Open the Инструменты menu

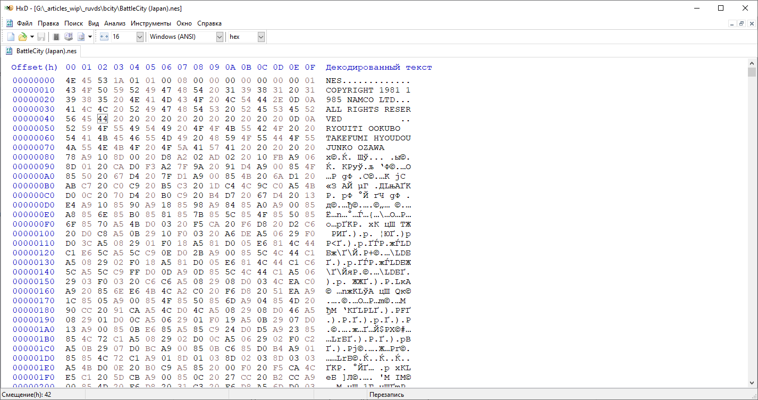click(151, 23)
